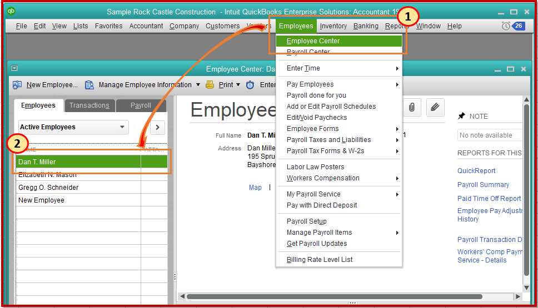The height and width of the screenshot is (308, 538).
Task: Open the QuickReport link
Action: point(476,170)
